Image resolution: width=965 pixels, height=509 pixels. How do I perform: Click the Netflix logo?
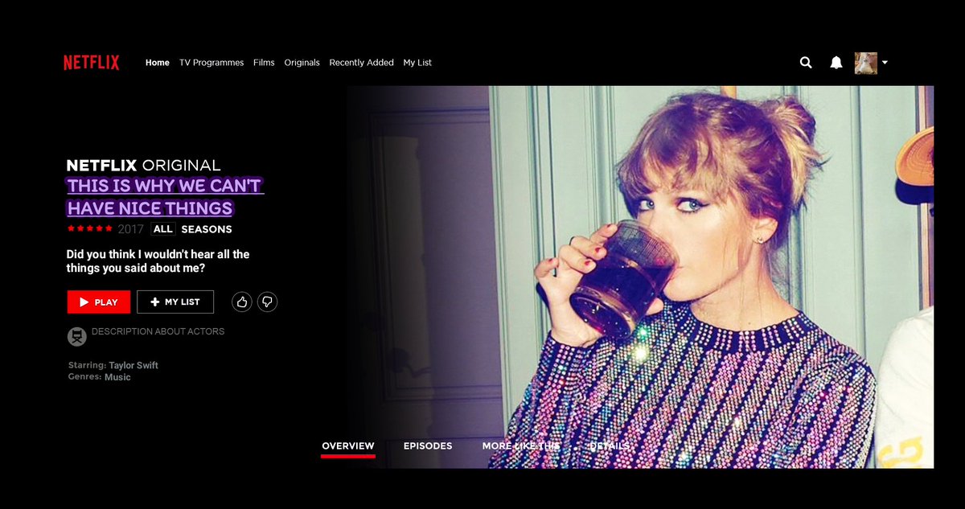point(92,63)
